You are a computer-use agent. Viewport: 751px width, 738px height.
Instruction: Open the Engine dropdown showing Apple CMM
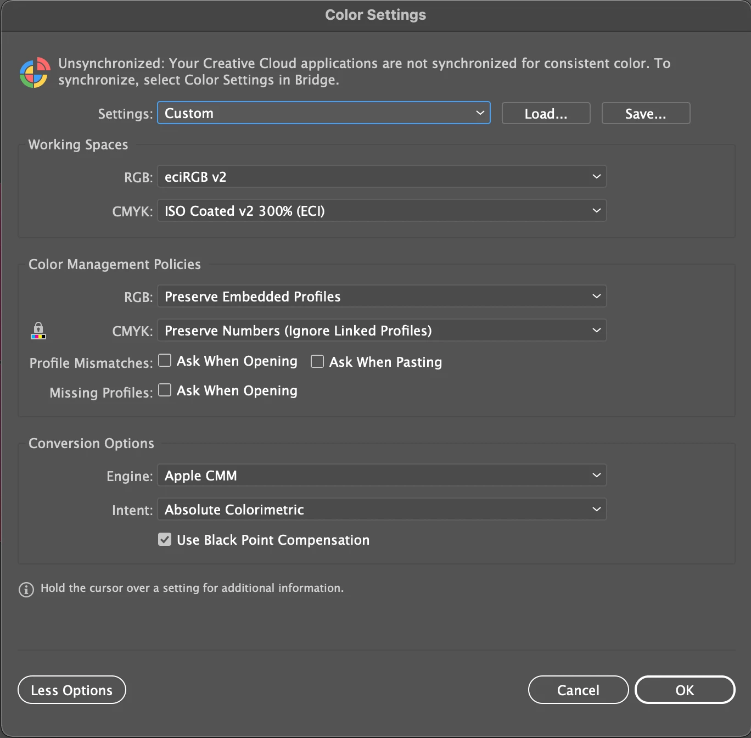click(382, 476)
